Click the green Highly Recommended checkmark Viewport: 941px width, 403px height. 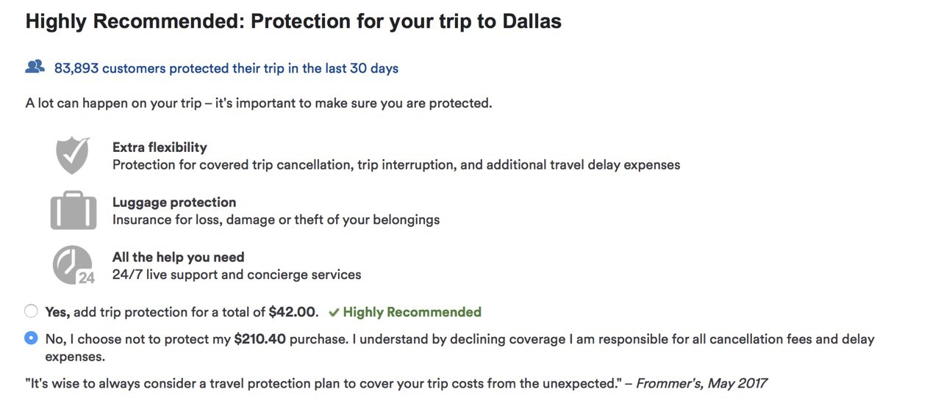(x=333, y=313)
